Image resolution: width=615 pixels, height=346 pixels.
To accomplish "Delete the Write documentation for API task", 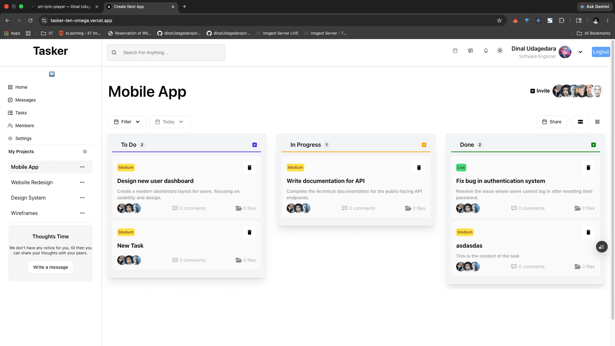I will [419, 168].
